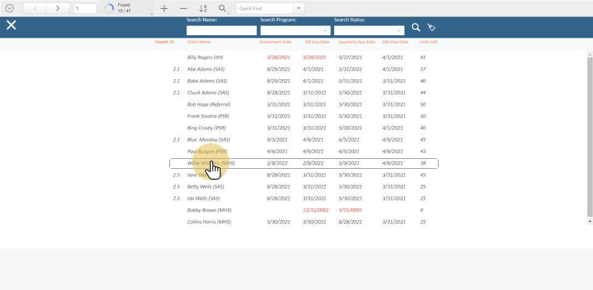Expand the Search Program dropdown
Image resolution: width=593 pixels, height=290 pixels.
tap(325, 30)
